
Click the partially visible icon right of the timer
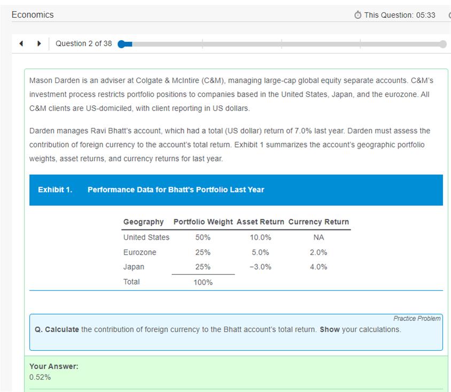pyautogui.click(x=449, y=15)
